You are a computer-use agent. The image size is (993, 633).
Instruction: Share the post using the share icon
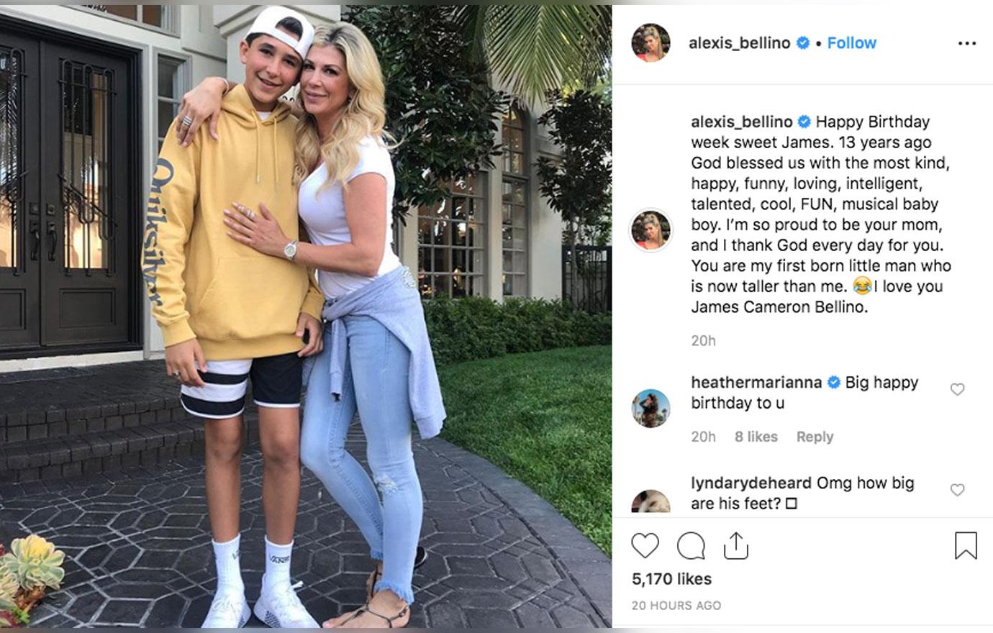(736, 546)
